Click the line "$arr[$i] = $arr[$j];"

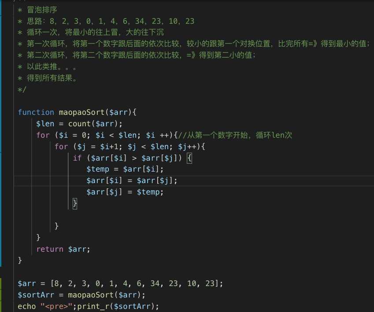[132, 181]
